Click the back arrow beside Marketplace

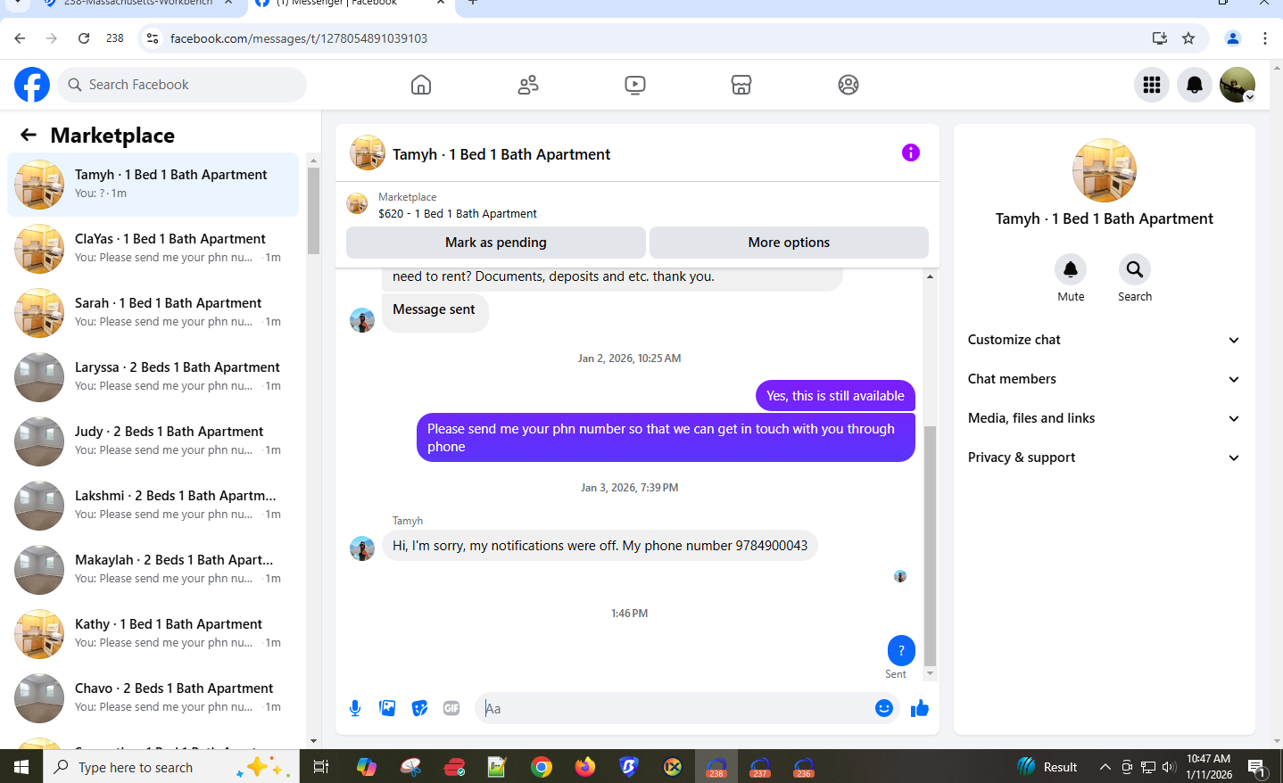(x=29, y=135)
